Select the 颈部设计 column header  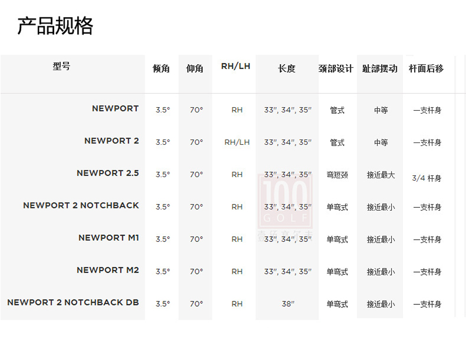click(x=336, y=68)
